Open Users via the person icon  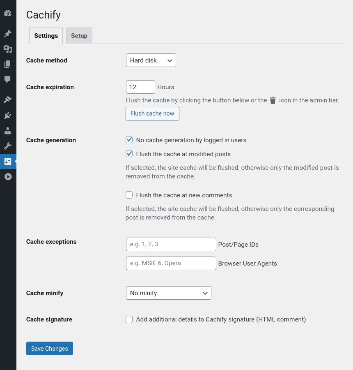coord(8,131)
